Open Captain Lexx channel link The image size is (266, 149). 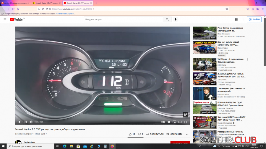29,142
